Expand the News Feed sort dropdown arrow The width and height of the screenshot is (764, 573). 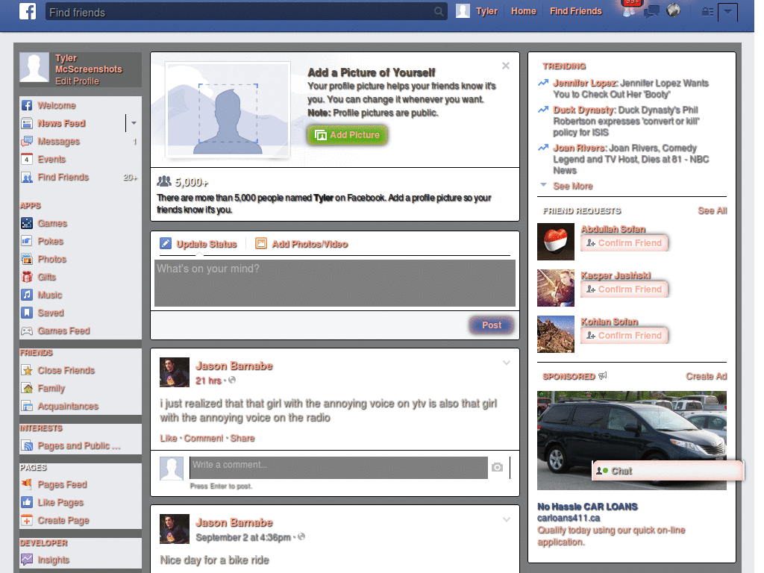point(134,123)
